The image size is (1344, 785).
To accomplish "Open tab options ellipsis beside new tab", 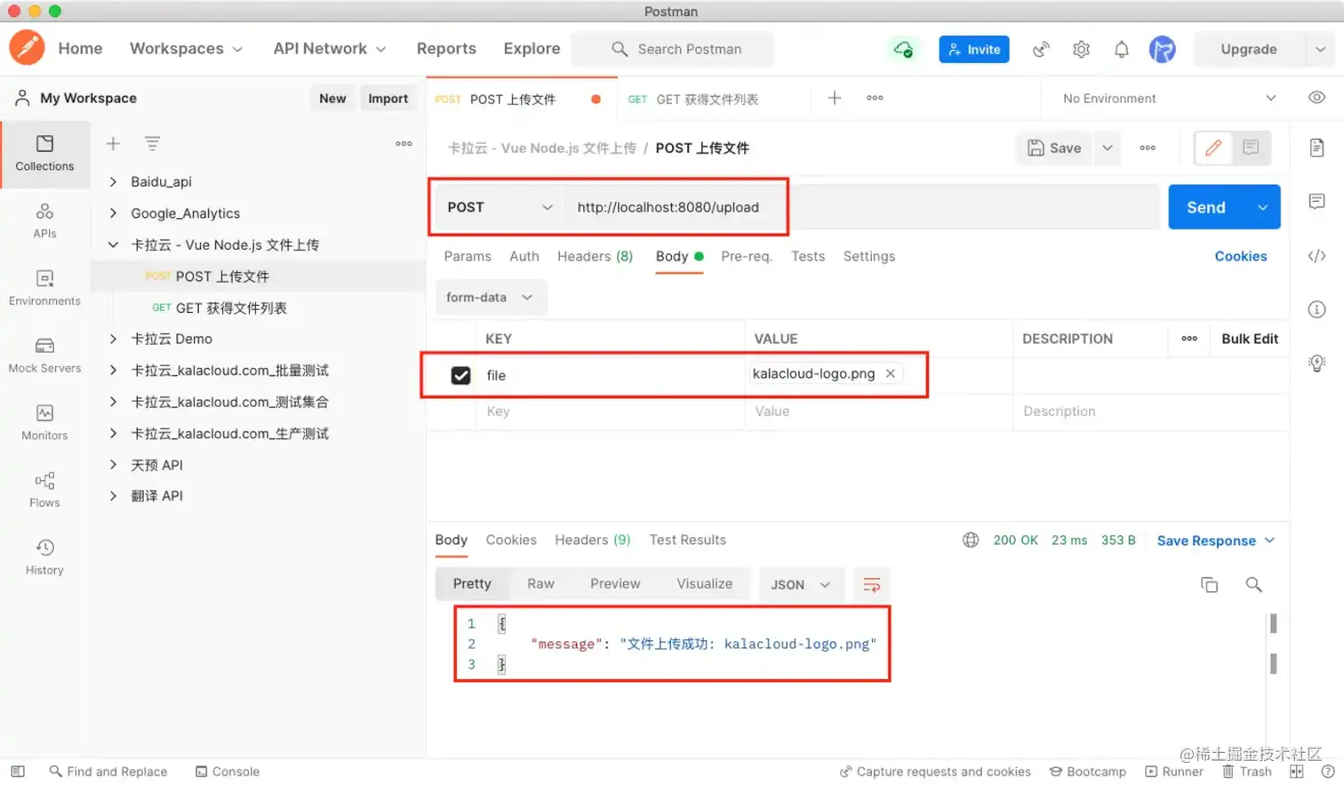I will (x=875, y=98).
